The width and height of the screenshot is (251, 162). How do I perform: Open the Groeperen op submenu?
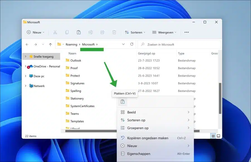click(x=155, y=128)
